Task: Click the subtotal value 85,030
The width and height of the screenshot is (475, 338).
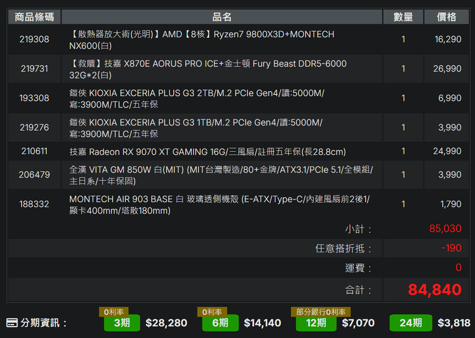Action: 445,228
